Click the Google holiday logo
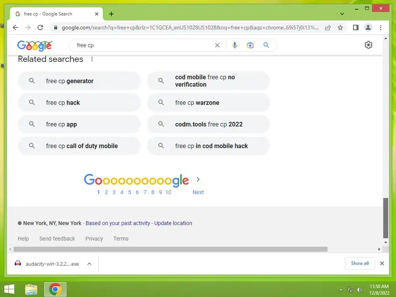 34,46
